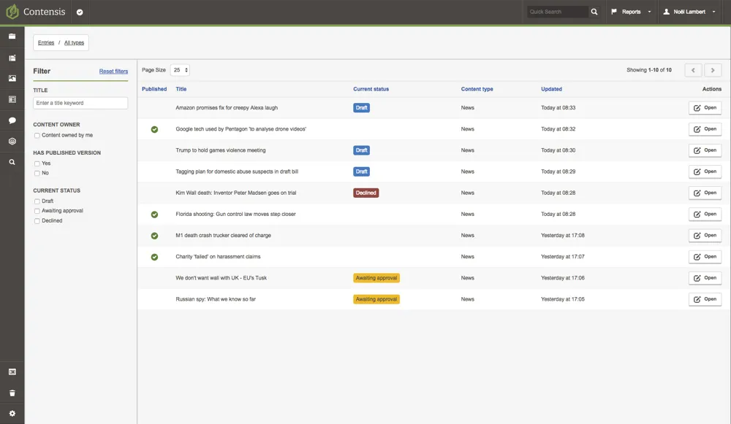731x424 pixels.
Task: Go to next page arrow
Action: point(712,70)
